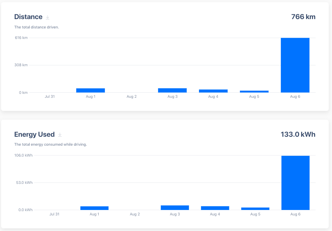Screen dimensions: 332x231
Task: Select the Aug 1 bar in Distance chart
Action: coord(91,90)
